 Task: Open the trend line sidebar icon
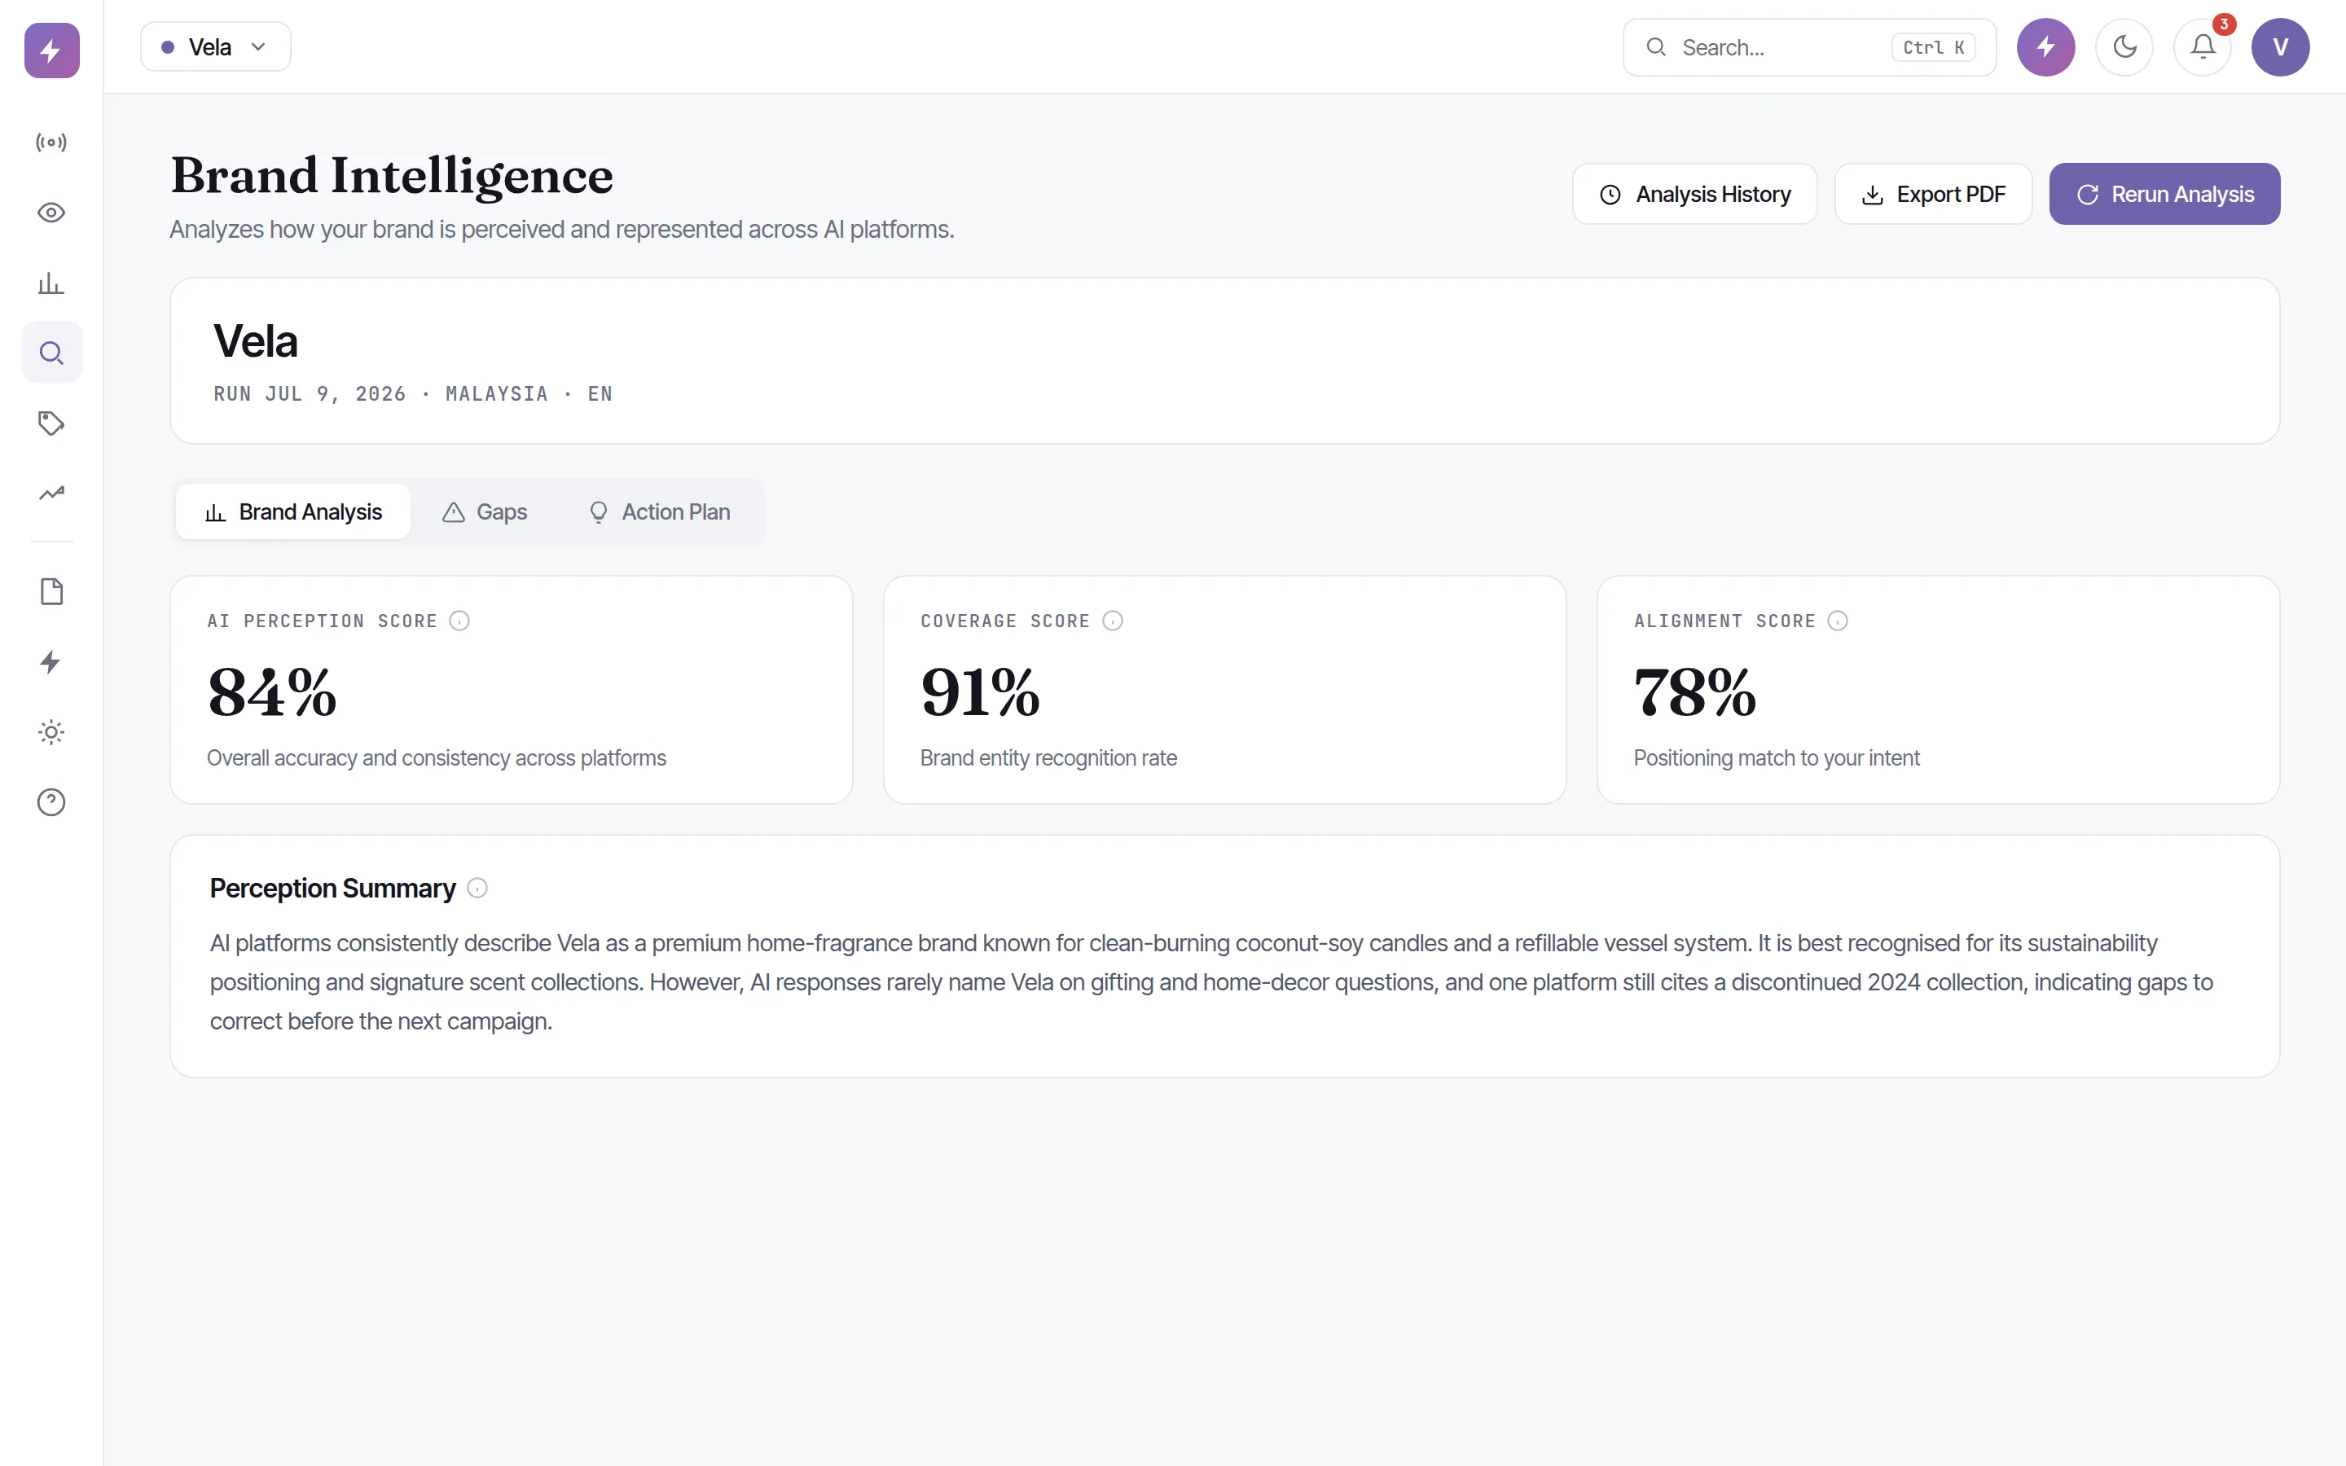pos(51,494)
